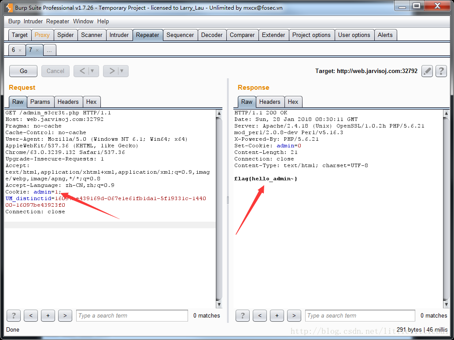Switch to the Spider tab
The width and height of the screenshot is (454, 340).
(x=66, y=35)
